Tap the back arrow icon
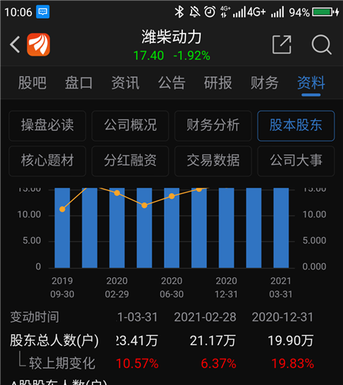 (15, 45)
